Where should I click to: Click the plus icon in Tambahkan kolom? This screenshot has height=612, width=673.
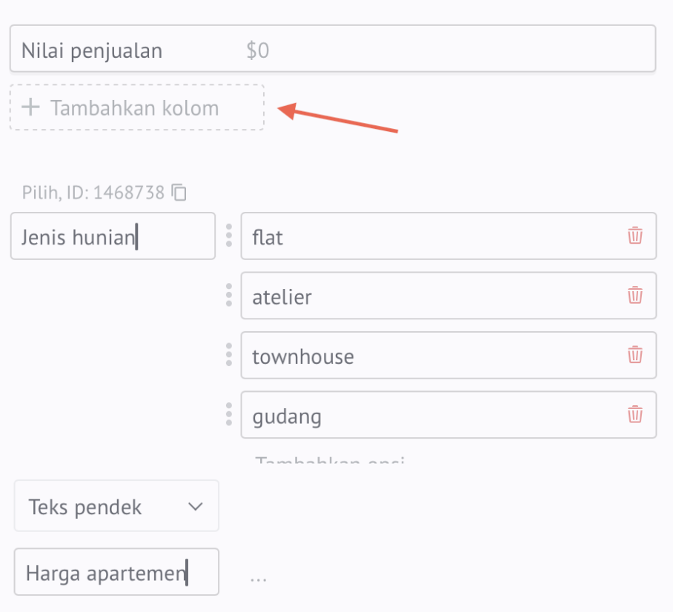(x=30, y=107)
